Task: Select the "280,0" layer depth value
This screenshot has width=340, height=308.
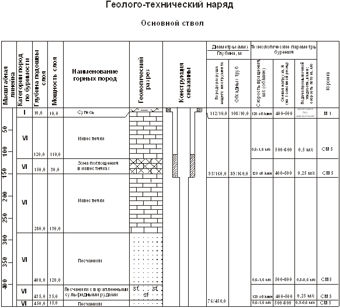Action: (x=40, y=229)
